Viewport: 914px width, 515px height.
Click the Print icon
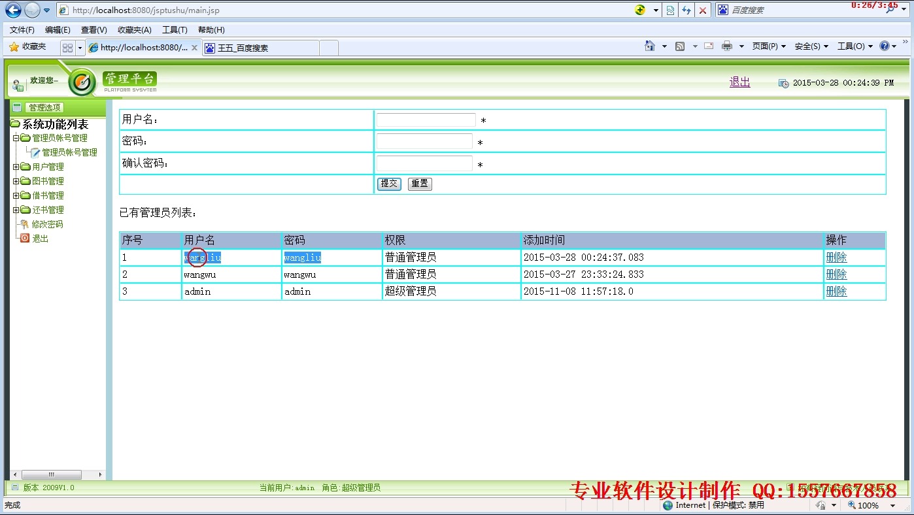(x=727, y=46)
